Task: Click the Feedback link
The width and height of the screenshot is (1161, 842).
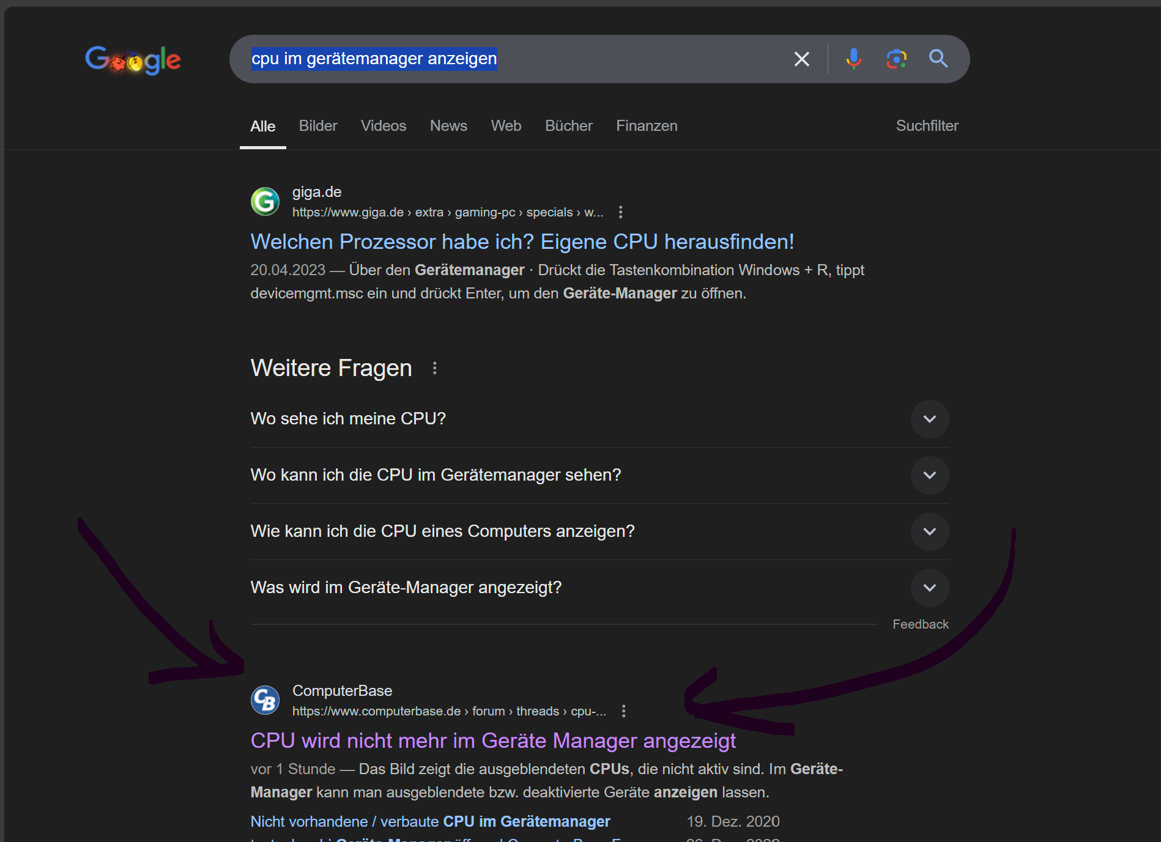Action: click(x=920, y=624)
